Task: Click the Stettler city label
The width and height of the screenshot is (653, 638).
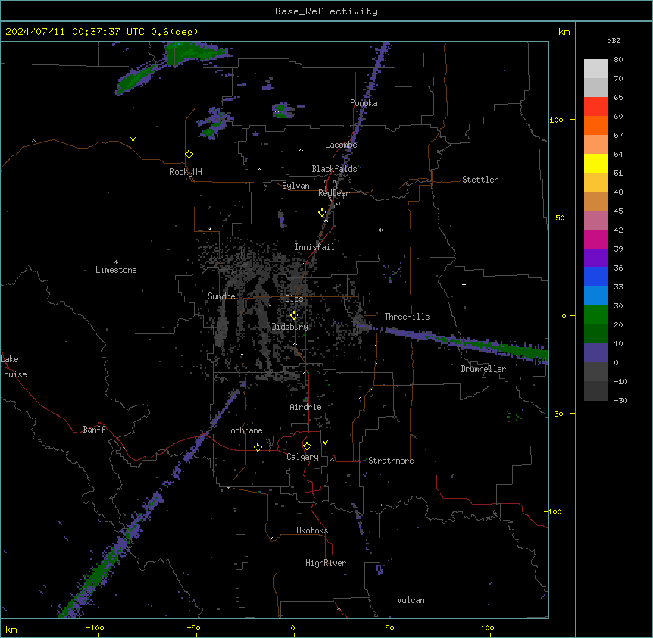Action: (x=480, y=180)
